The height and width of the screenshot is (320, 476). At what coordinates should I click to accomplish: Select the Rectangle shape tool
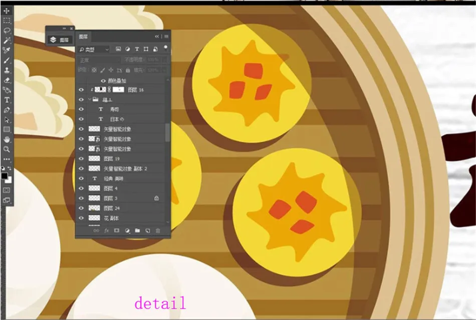[7, 130]
